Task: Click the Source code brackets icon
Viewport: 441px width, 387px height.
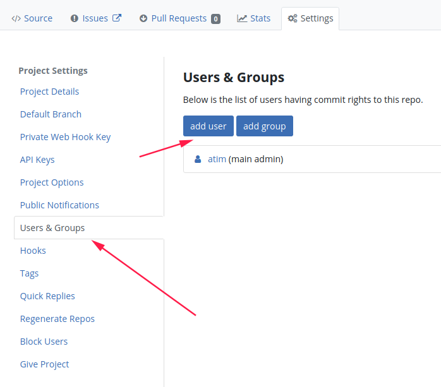Action: (16, 18)
